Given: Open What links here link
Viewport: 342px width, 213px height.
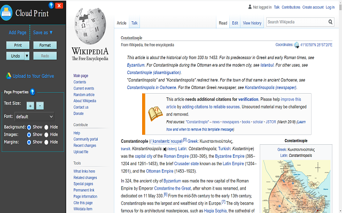Looking at the screenshot, I should 84,171.
